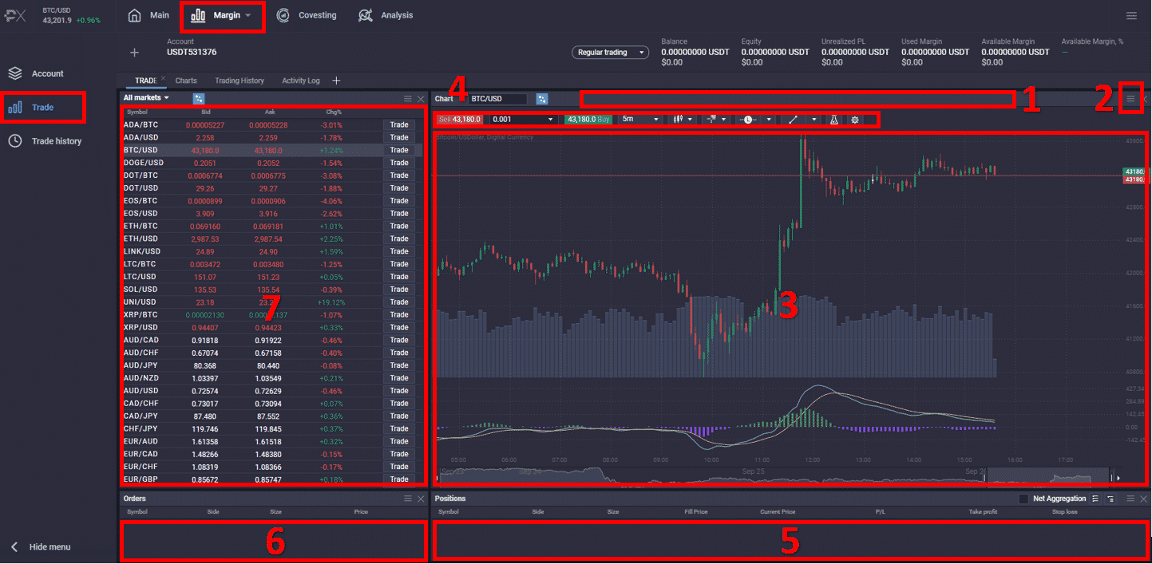Click the flask indicators icon in chart toolbar

pos(833,120)
